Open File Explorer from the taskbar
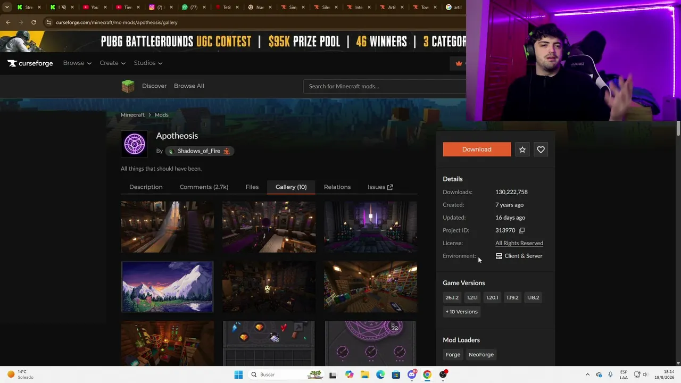The height and width of the screenshot is (383, 681). point(365,374)
